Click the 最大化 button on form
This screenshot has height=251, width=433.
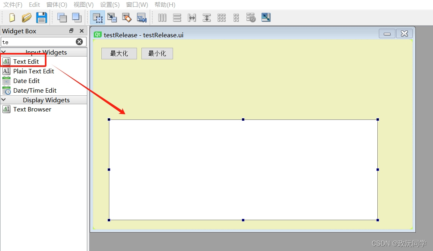tap(119, 53)
